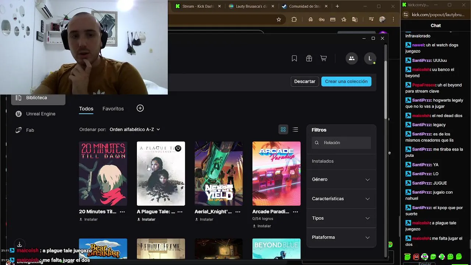Image resolution: width=471 pixels, height=265 pixels.
Task: Close the Stream - Kick Dashboard tab
Action: pyautogui.click(x=220, y=6)
